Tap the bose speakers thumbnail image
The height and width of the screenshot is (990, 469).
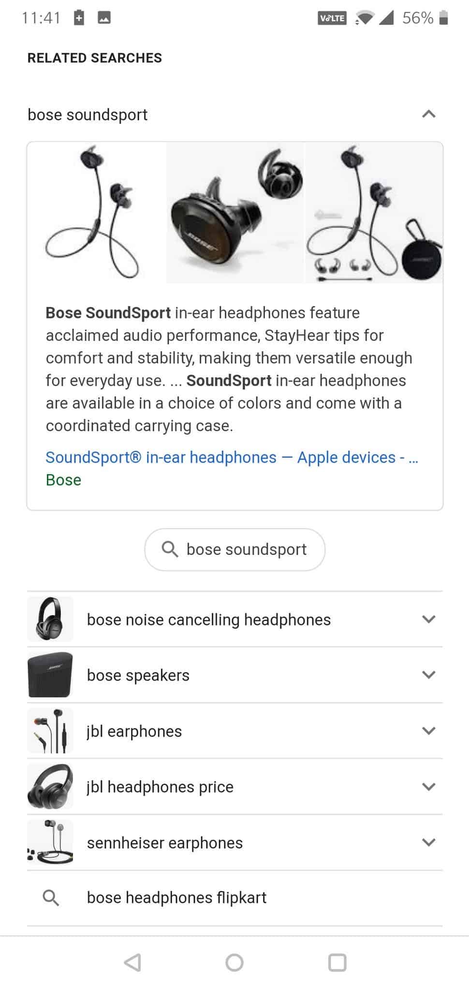coord(50,675)
